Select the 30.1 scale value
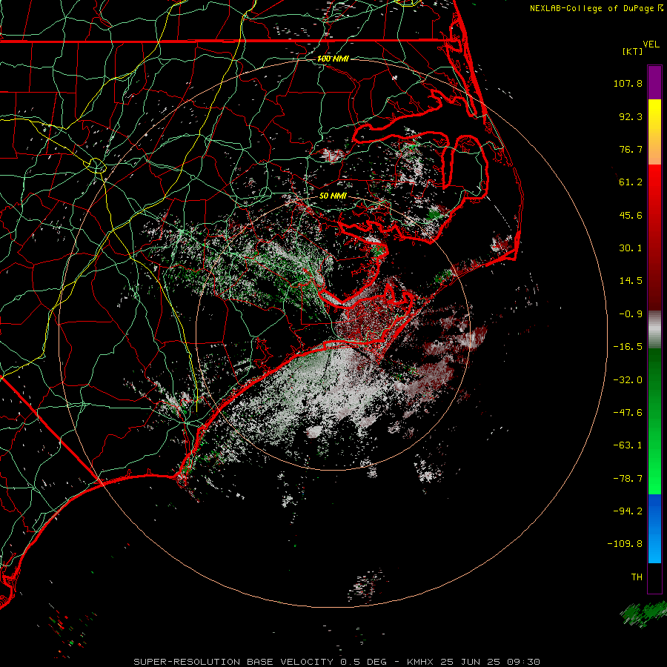The image size is (667, 667). point(631,248)
